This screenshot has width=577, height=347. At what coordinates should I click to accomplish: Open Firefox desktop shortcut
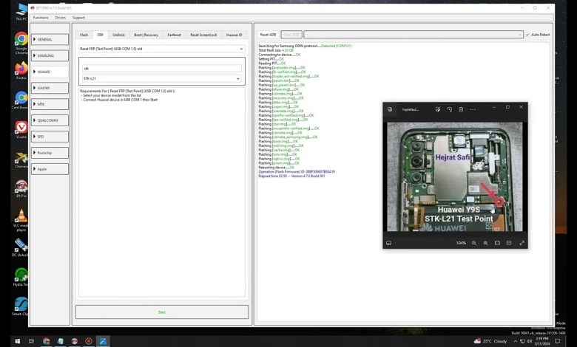click(x=21, y=70)
